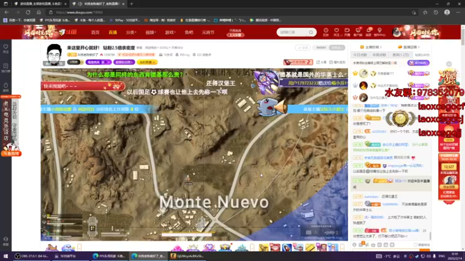Viewport: 465px width, 261px height.
Task: Click the 开播 start-streaming icon
Action: [347, 31]
